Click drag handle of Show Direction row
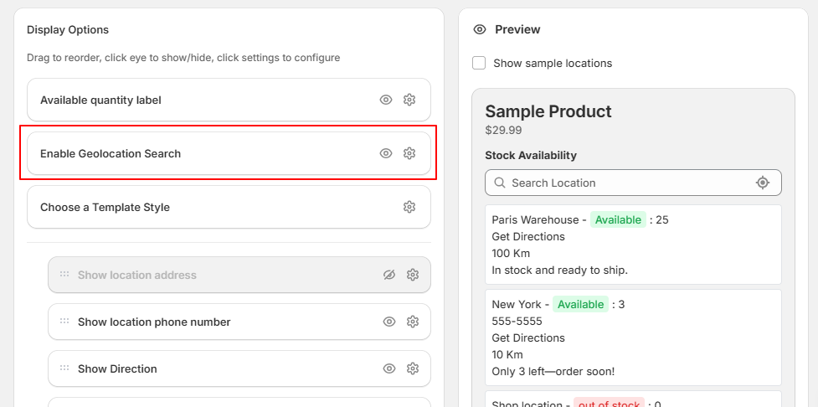The width and height of the screenshot is (818, 407). [x=64, y=368]
